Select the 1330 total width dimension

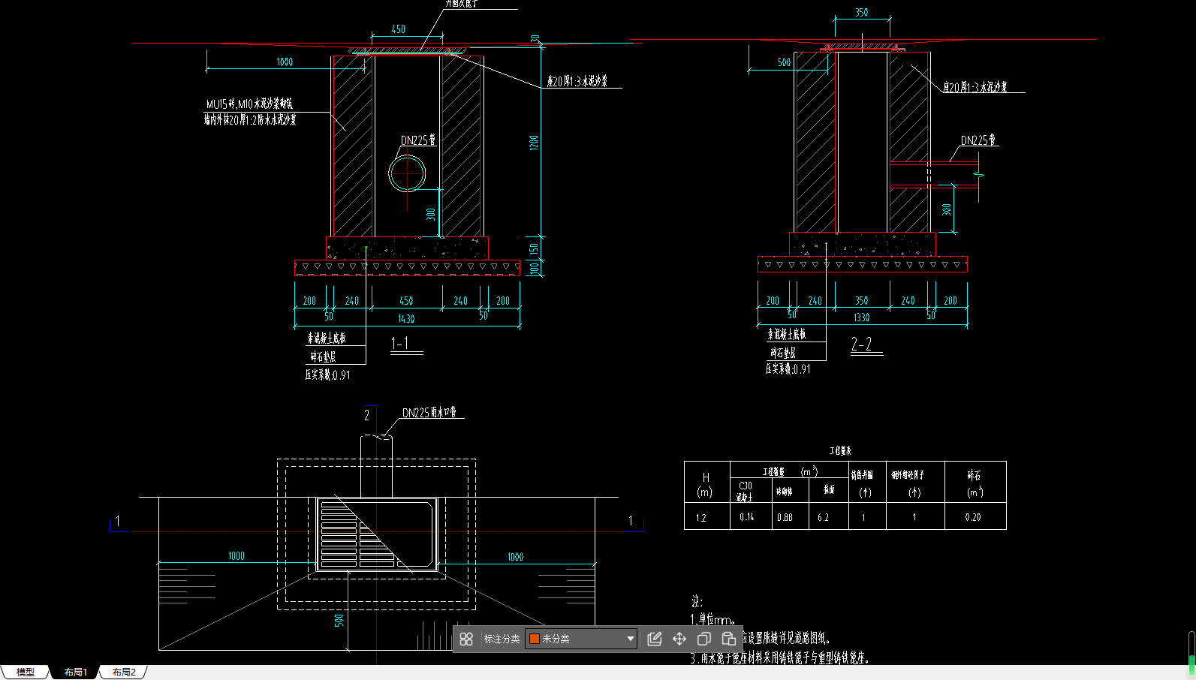tap(861, 318)
